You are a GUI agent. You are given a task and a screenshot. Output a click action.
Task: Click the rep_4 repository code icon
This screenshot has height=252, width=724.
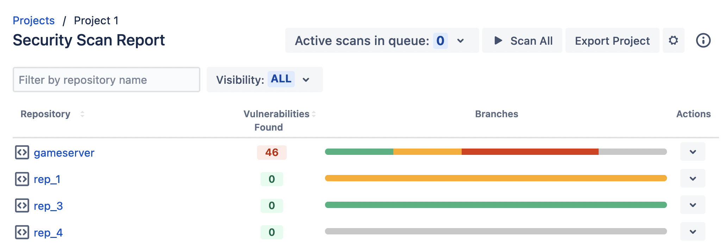coord(22,232)
